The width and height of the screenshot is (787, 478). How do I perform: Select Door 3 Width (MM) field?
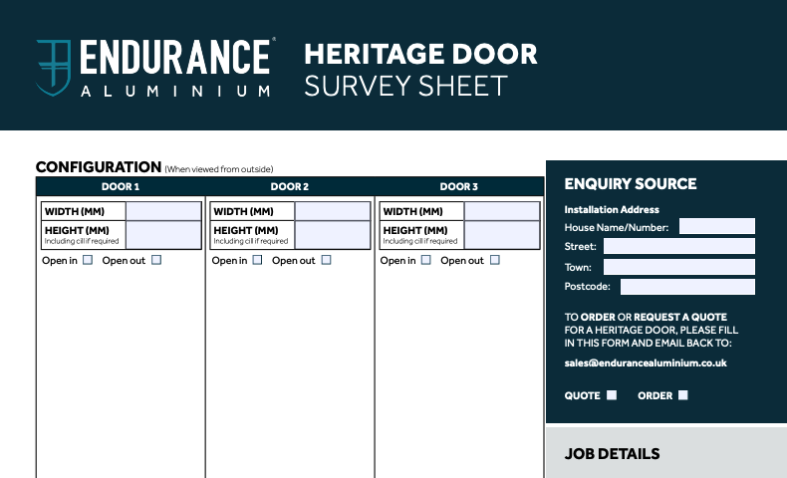click(x=502, y=211)
